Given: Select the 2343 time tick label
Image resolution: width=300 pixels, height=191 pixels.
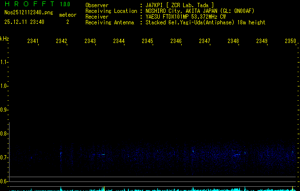Looking at the screenshot, I should pos(90,42).
